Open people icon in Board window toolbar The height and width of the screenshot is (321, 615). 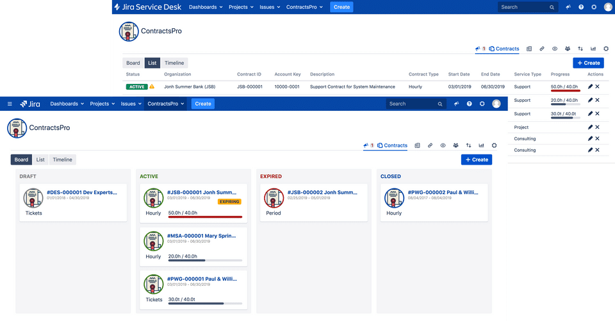click(x=455, y=145)
